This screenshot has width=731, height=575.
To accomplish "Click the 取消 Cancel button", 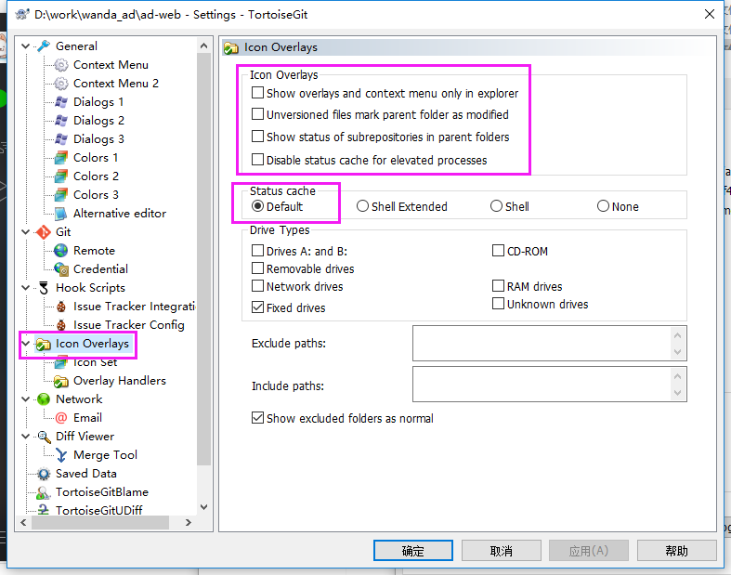I will point(502,551).
